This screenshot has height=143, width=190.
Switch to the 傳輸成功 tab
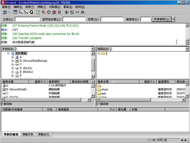[44, 134]
